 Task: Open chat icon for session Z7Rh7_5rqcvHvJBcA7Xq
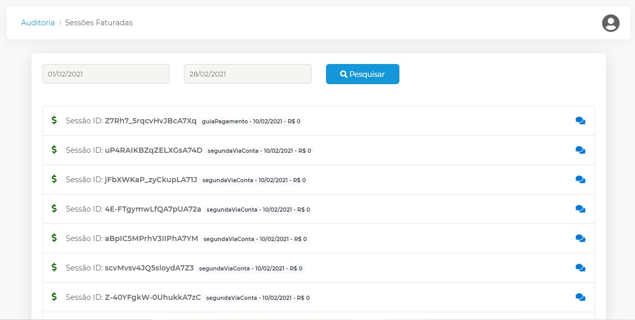click(580, 121)
